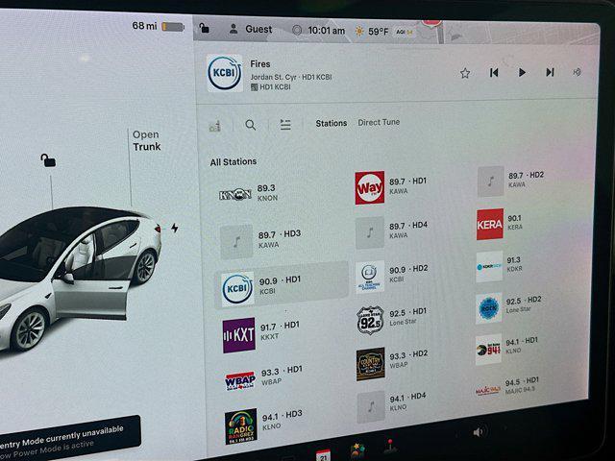Viewport: 615px width, 461px height.
Task: Toggle HD radio icon in player bar
Action: pos(577,72)
